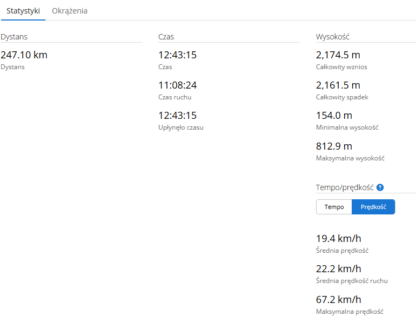
Task: Click the Upłynęło czasu label
Action: (181, 127)
